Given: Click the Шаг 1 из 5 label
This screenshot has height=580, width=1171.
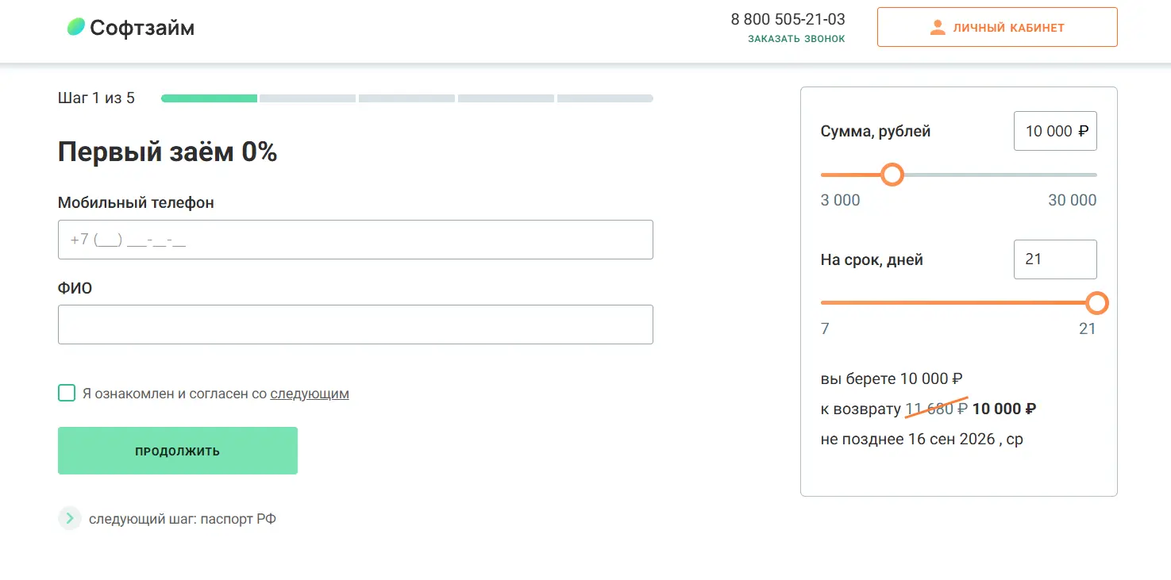Looking at the screenshot, I should click(96, 98).
